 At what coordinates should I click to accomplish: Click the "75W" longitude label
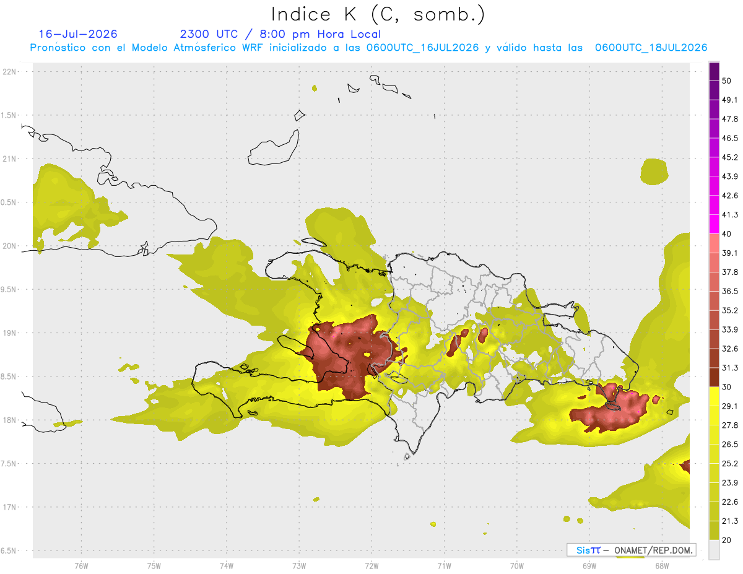click(x=154, y=567)
